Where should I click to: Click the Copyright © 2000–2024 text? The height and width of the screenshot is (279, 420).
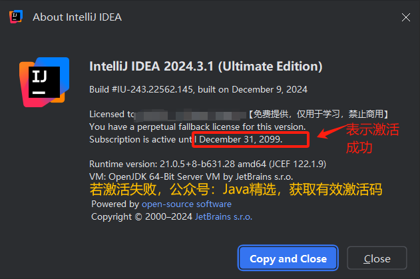pos(142,216)
